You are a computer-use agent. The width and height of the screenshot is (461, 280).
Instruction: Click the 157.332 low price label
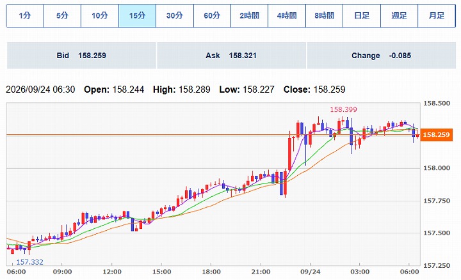(x=29, y=262)
